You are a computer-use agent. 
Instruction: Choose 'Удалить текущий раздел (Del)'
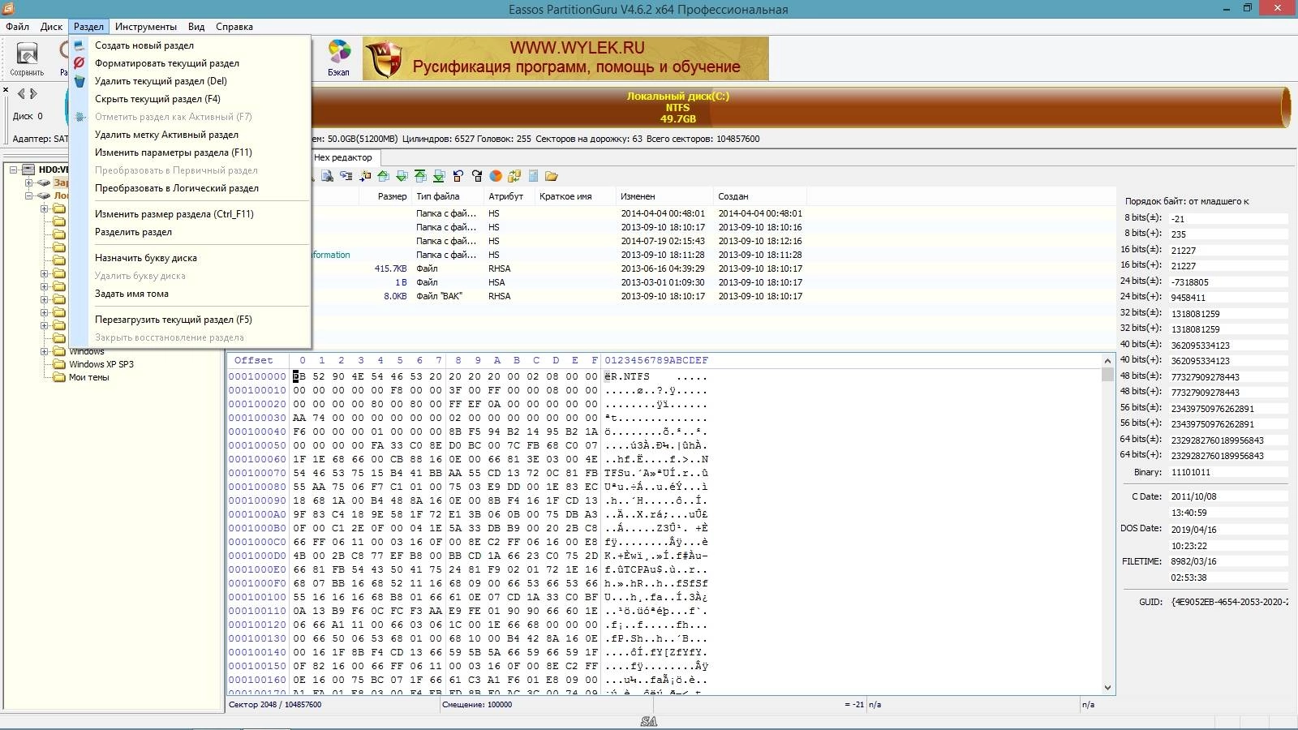click(189, 81)
